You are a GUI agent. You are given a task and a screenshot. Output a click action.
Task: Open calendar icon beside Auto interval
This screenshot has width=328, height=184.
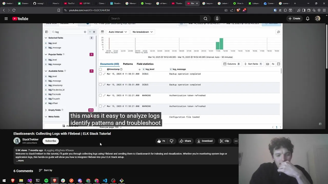tap(102, 32)
